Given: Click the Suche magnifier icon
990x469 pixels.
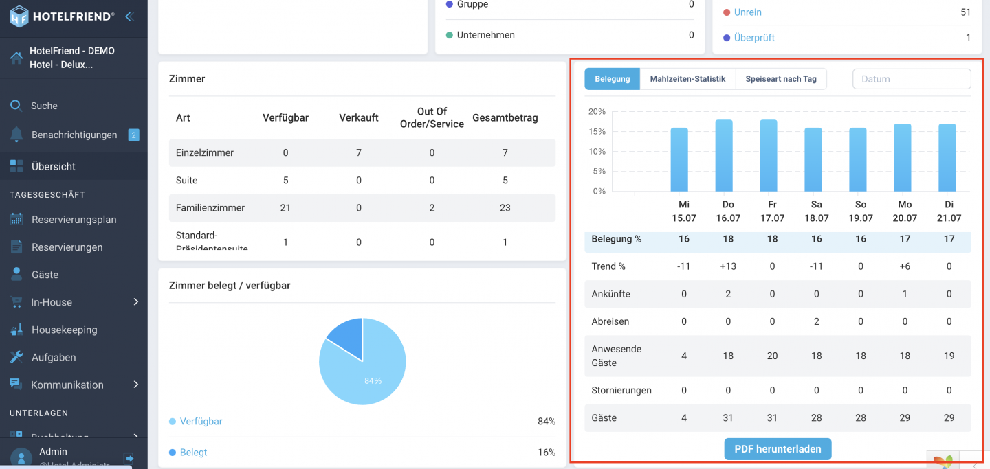Looking at the screenshot, I should [16, 106].
